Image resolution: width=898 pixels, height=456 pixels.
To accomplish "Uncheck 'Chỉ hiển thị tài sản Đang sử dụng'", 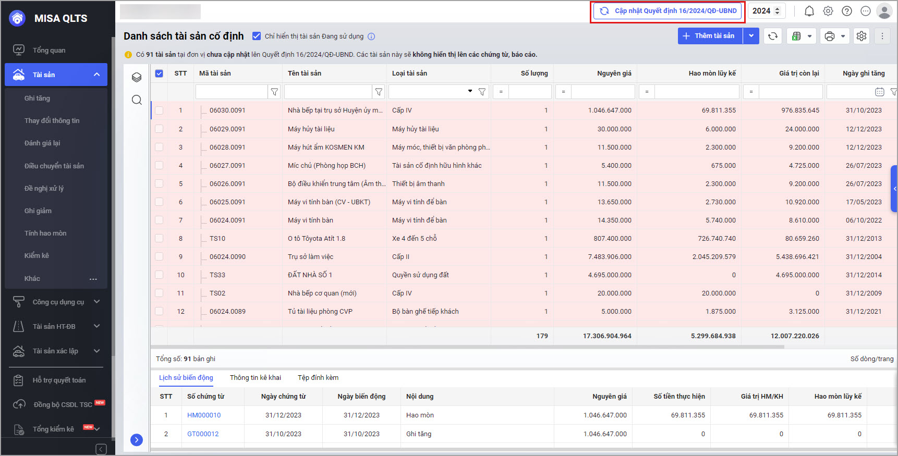I will click(257, 36).
